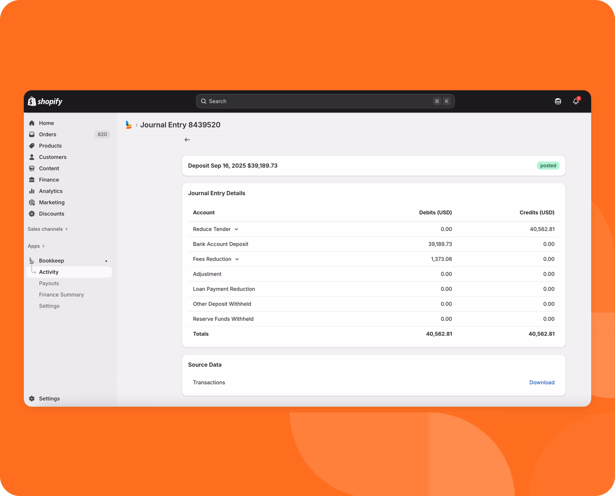Image resolution: width=615 pixels, height=496 pixels.
Task: Click the Orders 820 count badge
Action: pyautogui.click(x=102, y=135)
